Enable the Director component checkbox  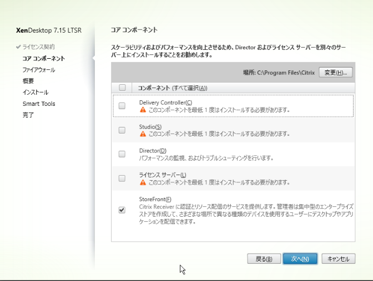pos(122,154)
